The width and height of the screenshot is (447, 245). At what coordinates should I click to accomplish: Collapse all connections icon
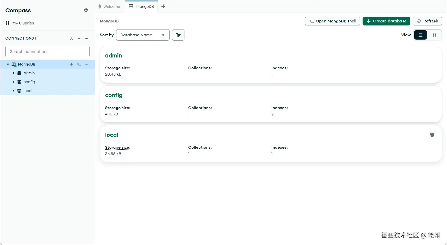tap(72, 38)
